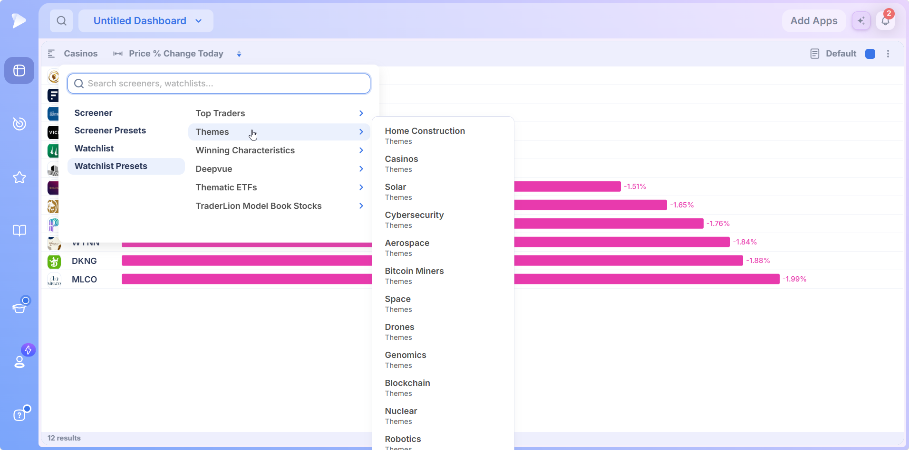Viewport: 909px width, 450px height.
Task: Click the AI sparkle icon button
Action: pyautogui.click(x=861, y=21)
